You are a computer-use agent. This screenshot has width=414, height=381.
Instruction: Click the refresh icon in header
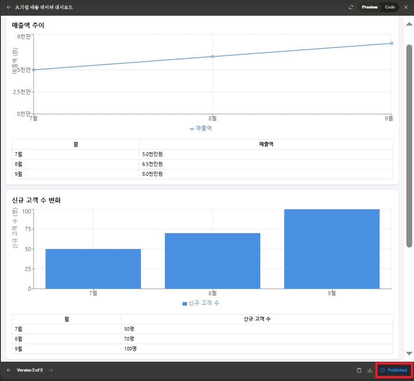click(x=351, y=7)
